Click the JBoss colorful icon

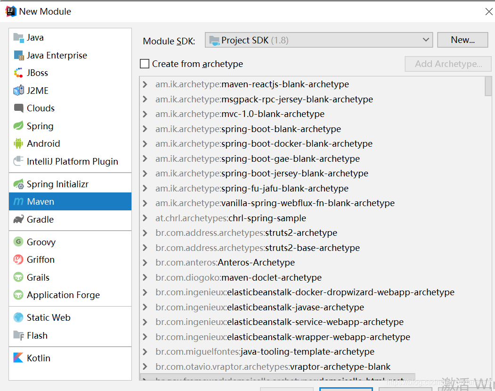click(18, 73)
